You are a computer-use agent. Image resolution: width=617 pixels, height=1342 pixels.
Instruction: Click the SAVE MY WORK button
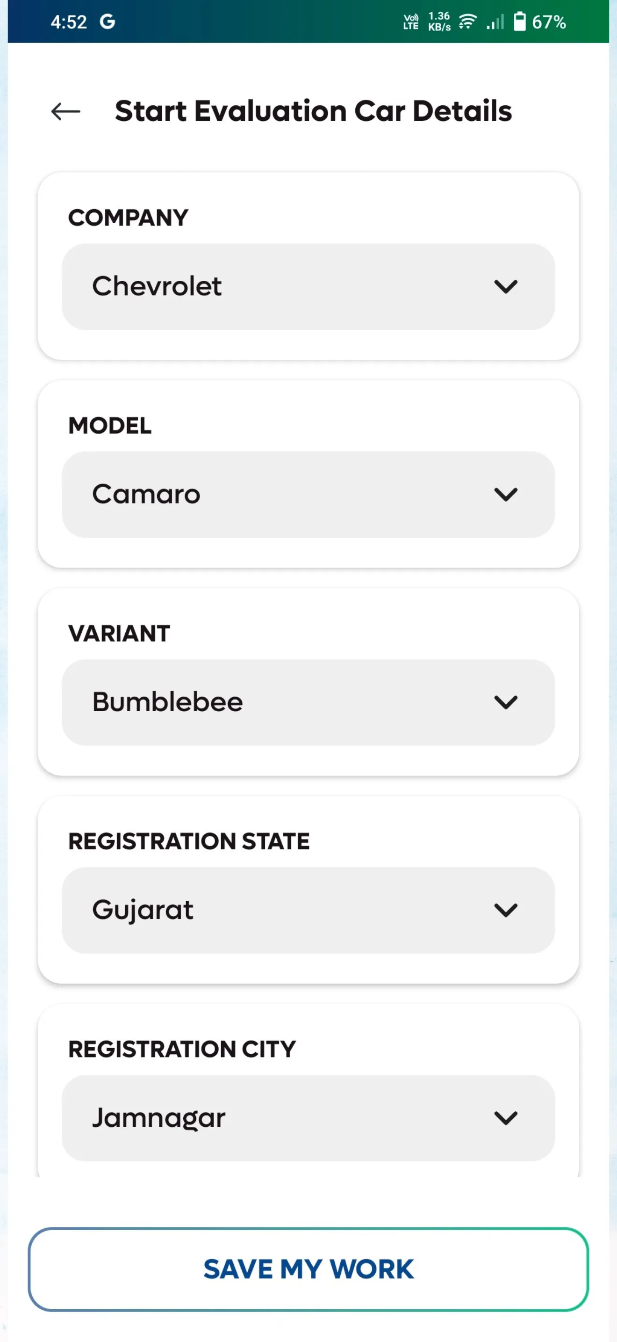tap(308, 1269)
